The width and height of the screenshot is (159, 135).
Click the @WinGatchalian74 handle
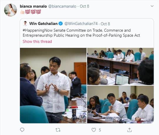coord(81,24)
